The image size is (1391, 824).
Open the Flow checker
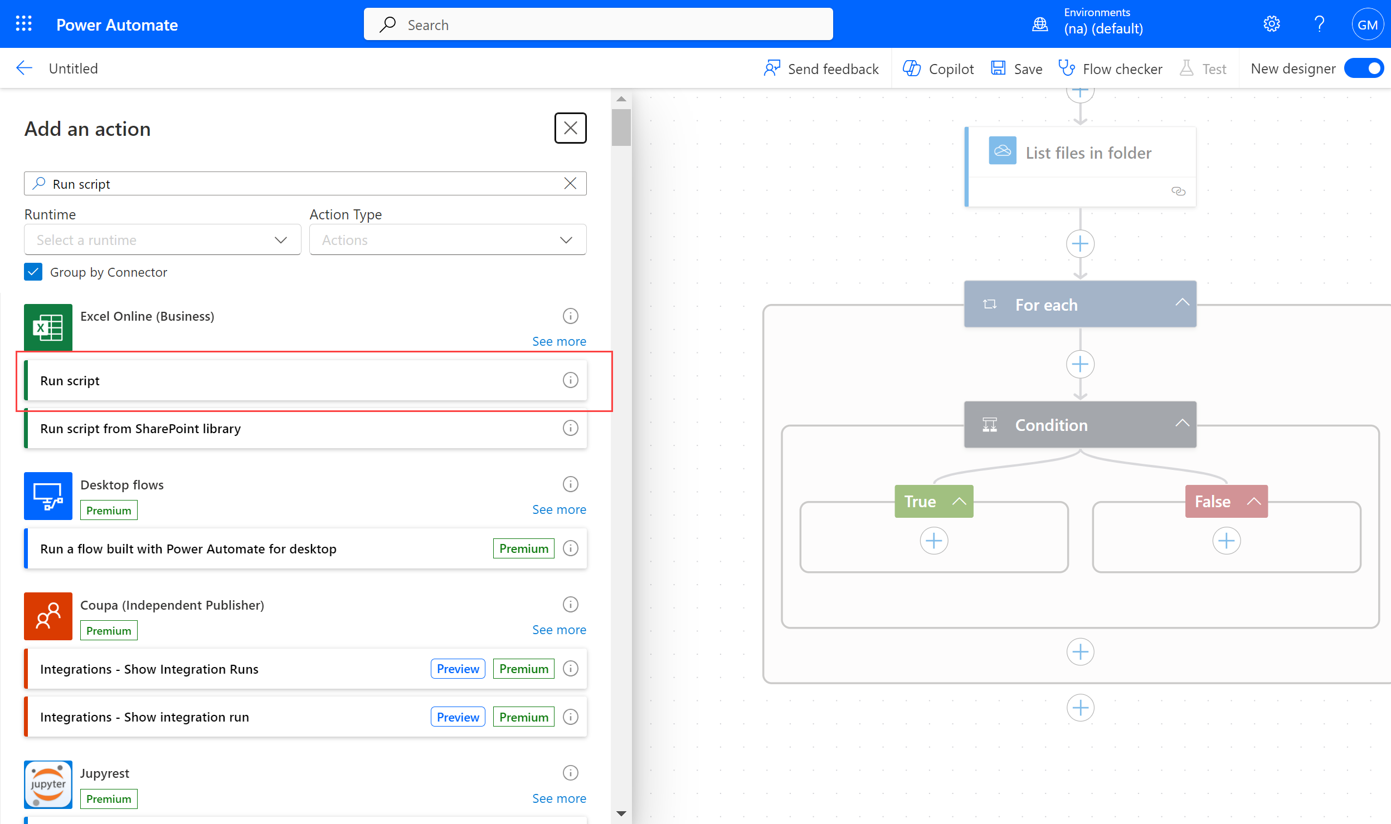tap(1110, 68)
